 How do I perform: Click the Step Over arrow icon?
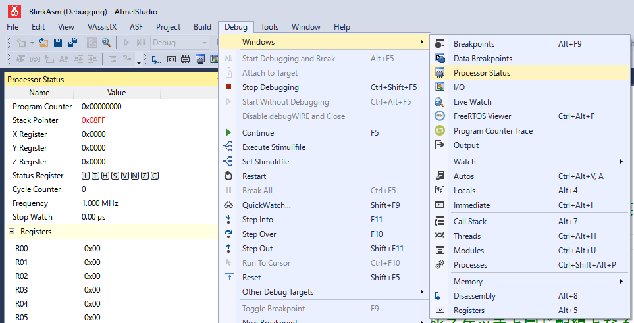click(x=228, y=234)
